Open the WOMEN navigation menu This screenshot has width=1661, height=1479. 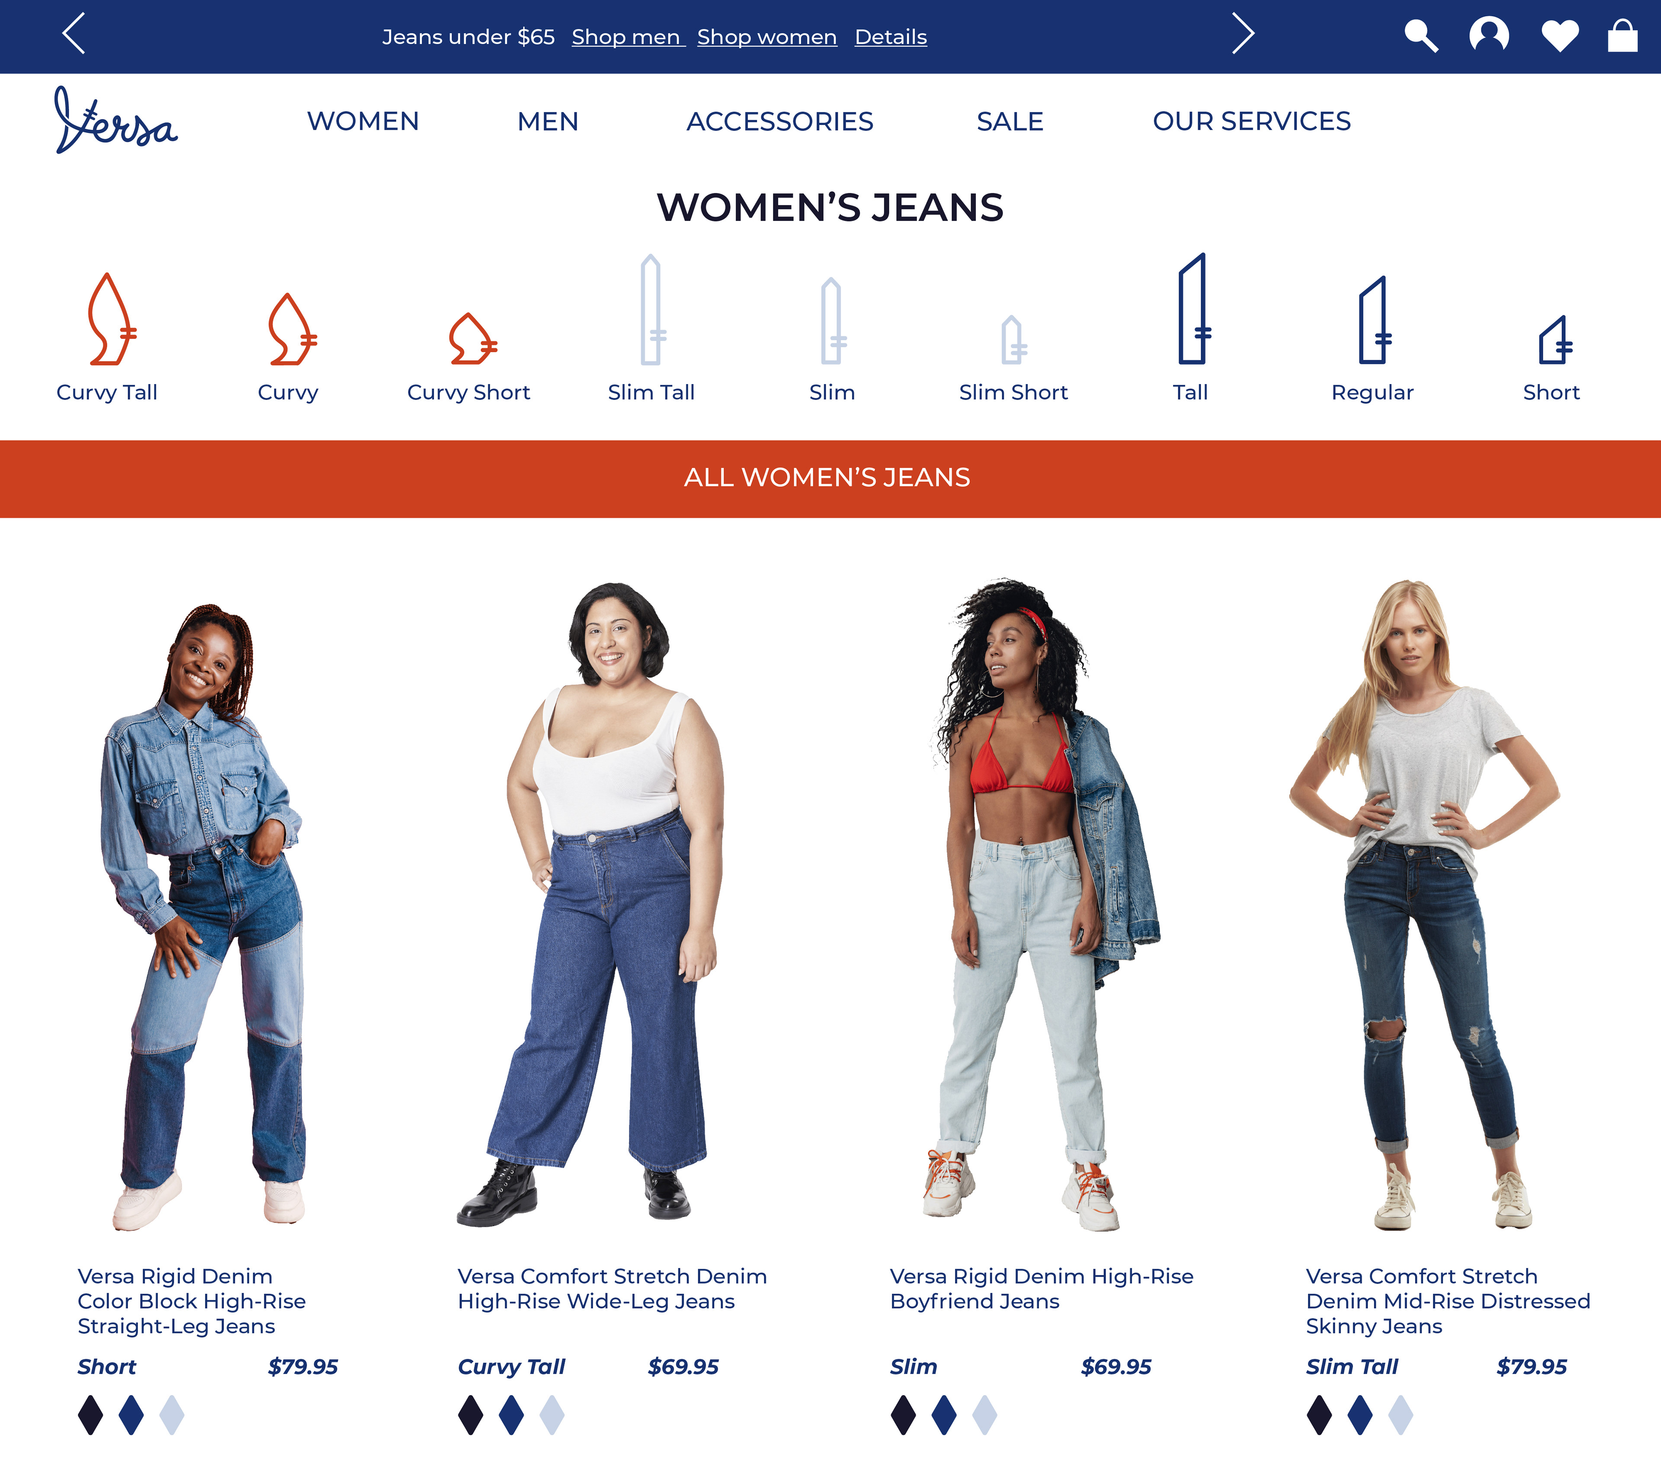tap(363, 121)
